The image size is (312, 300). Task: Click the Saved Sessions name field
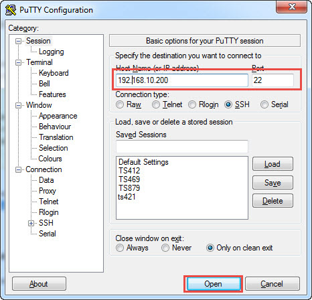pyautogui.click(x=182, y=147)
